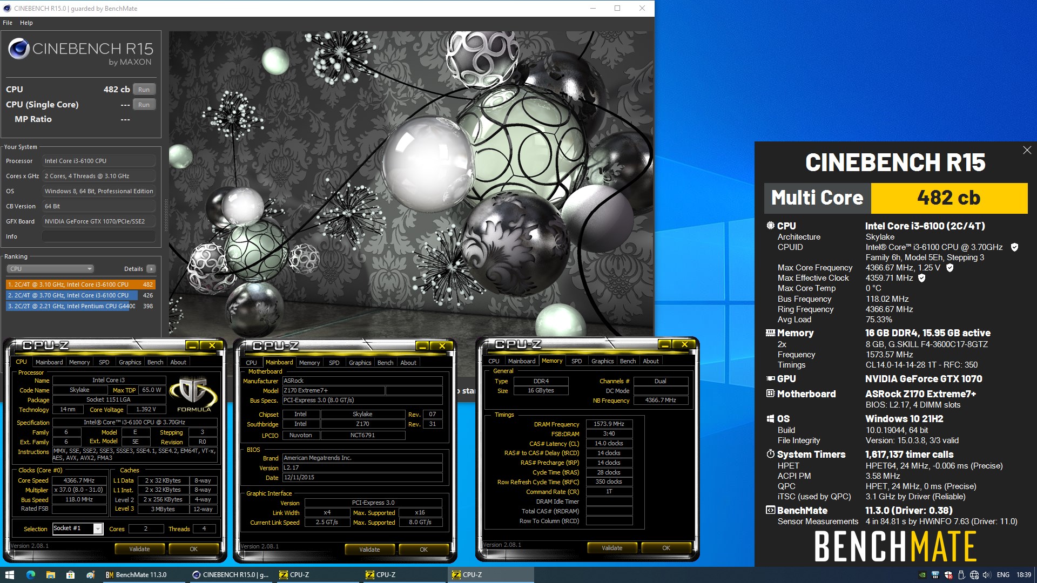Click the blue monitoring chart tray icon
The width and height of the screenshot is (1037, 583).
935,575
